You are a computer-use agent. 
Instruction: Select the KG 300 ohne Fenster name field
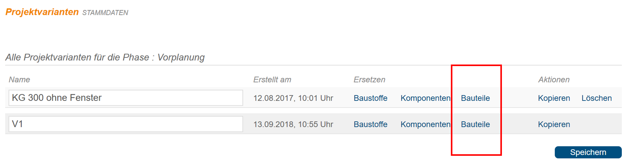(x=126, y=98)
